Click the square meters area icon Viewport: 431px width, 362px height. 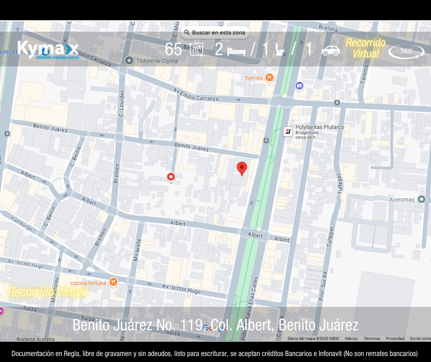point(197,50)
